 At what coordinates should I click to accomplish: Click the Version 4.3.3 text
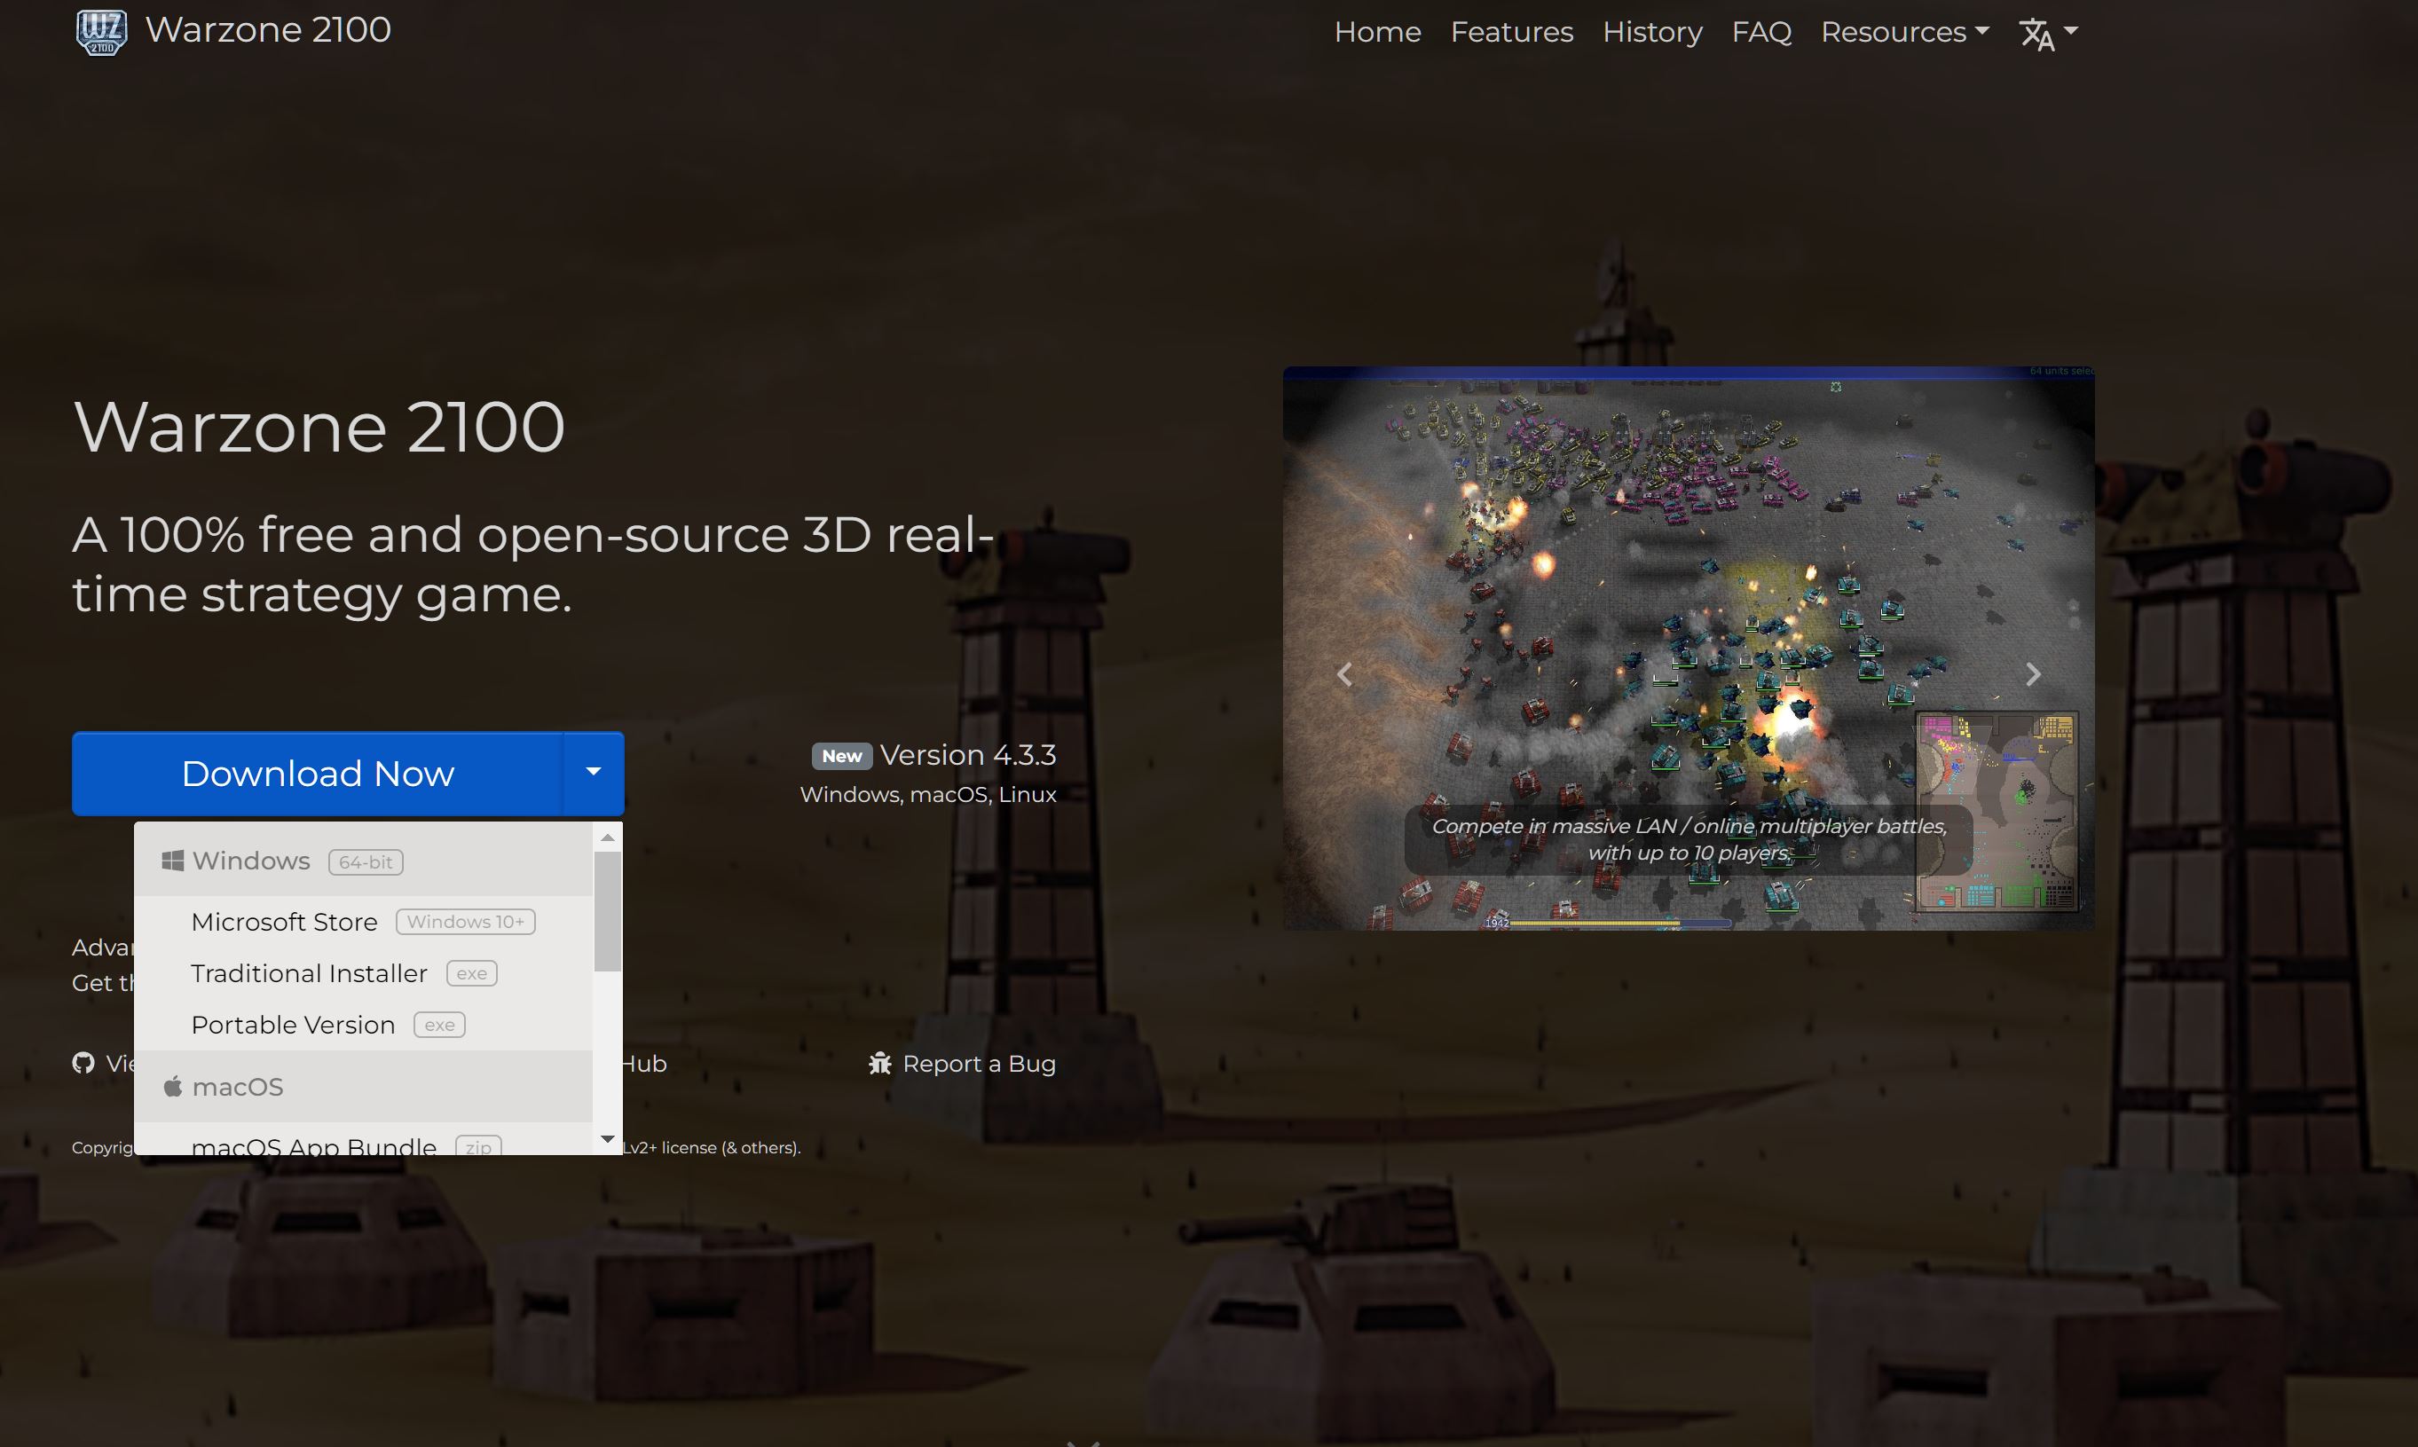[x=967, y=755]
